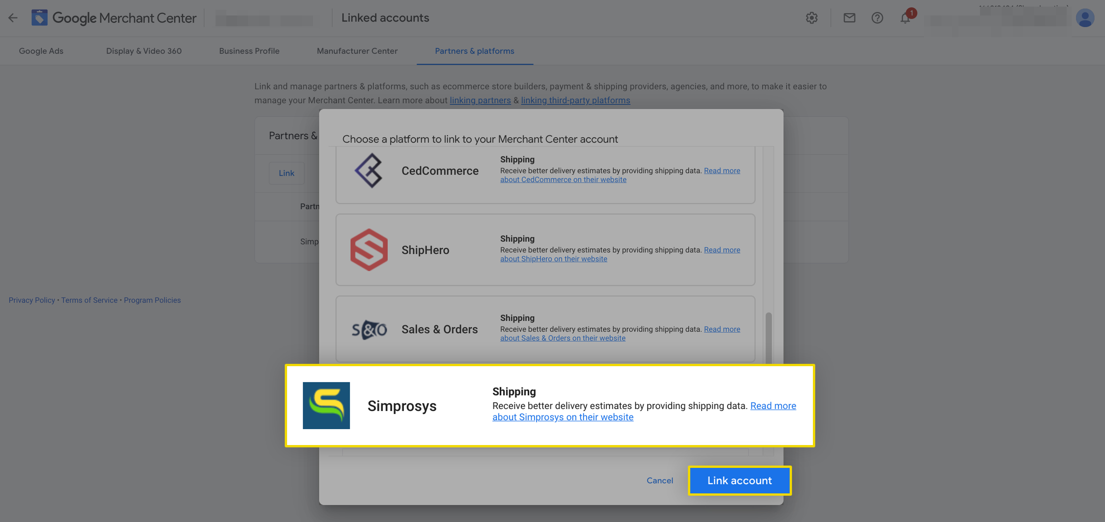Choose the ShipHero platform card
Viewport: 1105px width, 522px height.
click(x=545, y=250)
